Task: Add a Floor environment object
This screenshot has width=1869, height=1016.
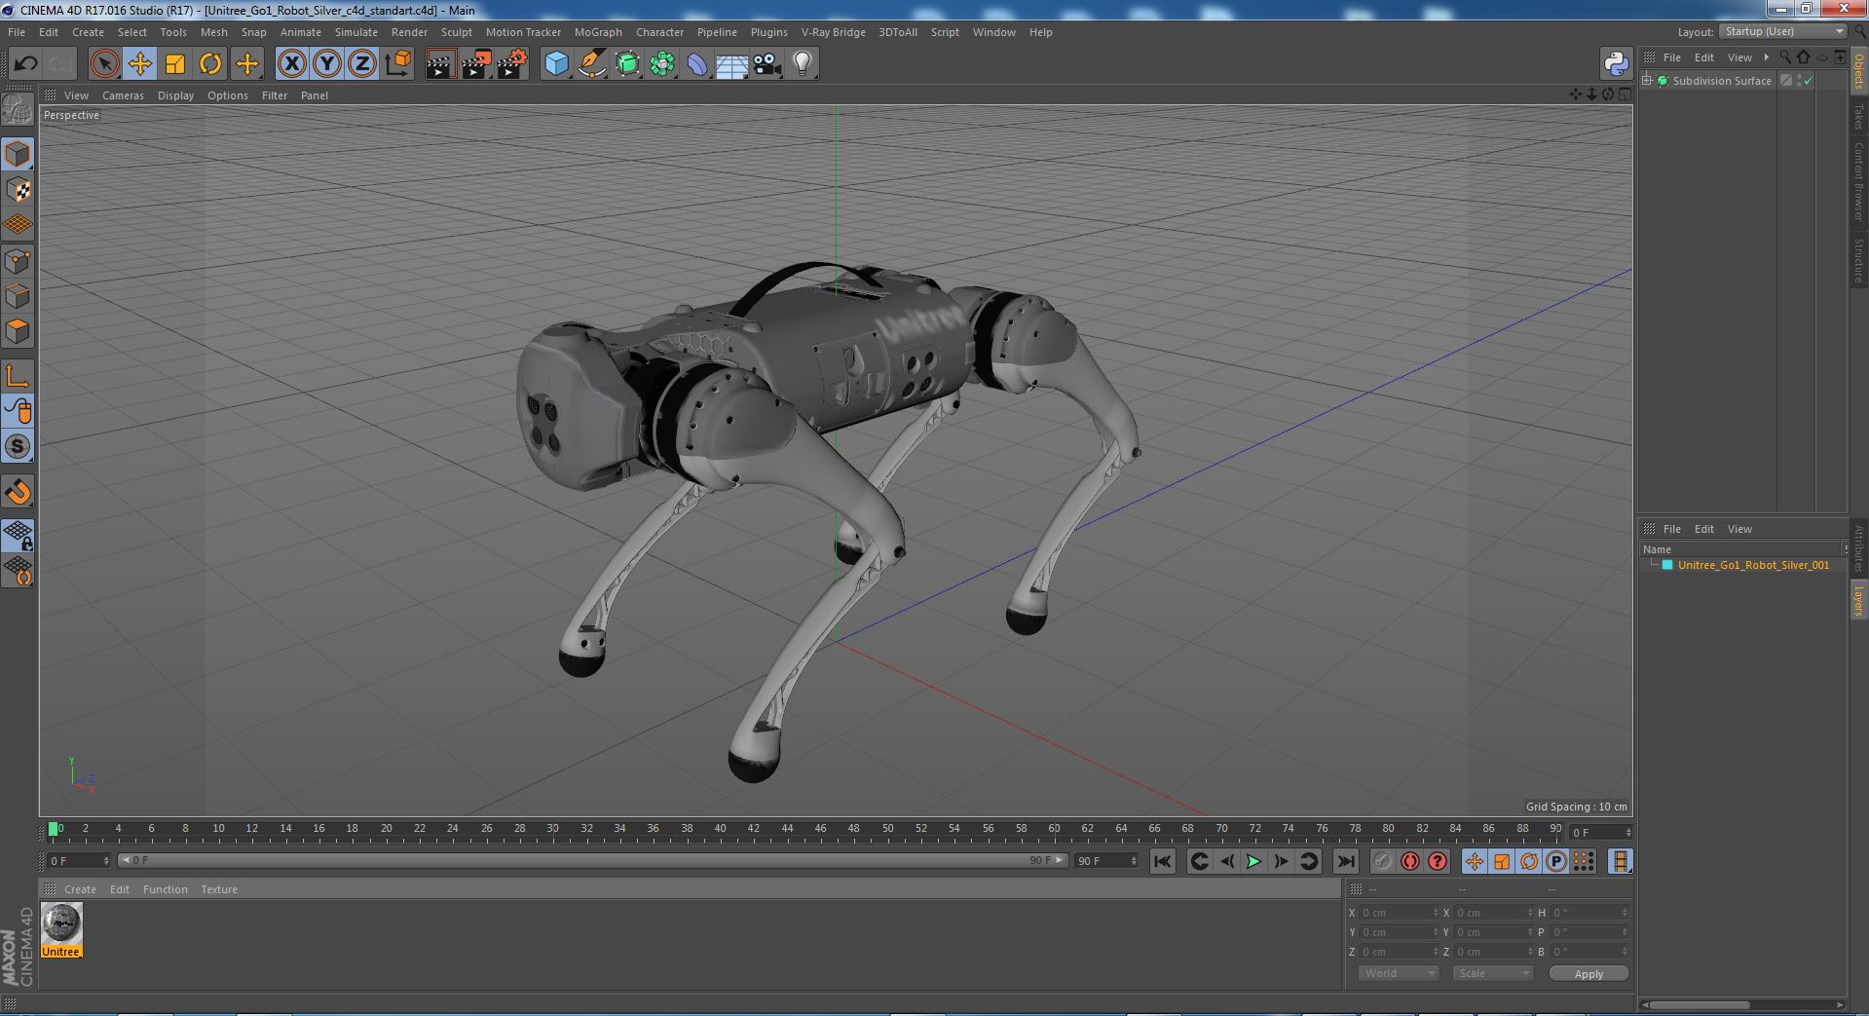Action: pyautogui.click(x=731, y=64)
